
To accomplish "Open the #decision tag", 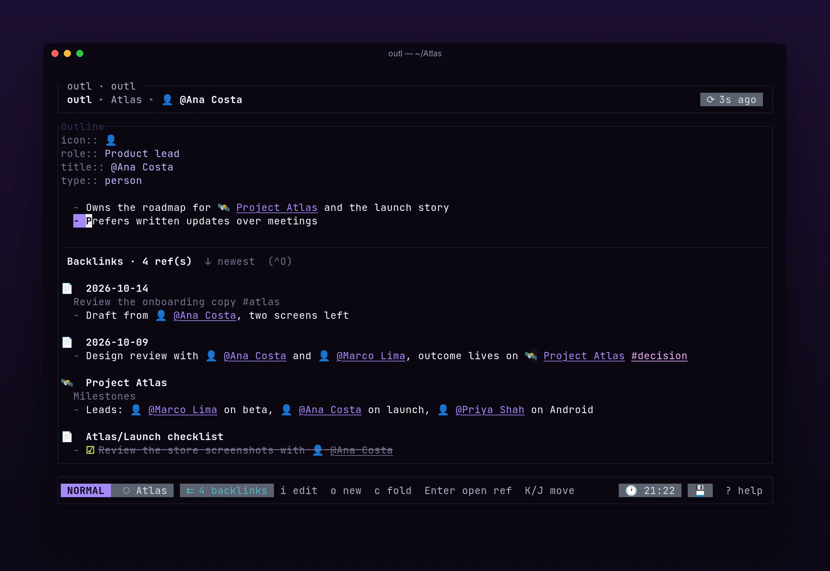I will (x=659, y=356).
